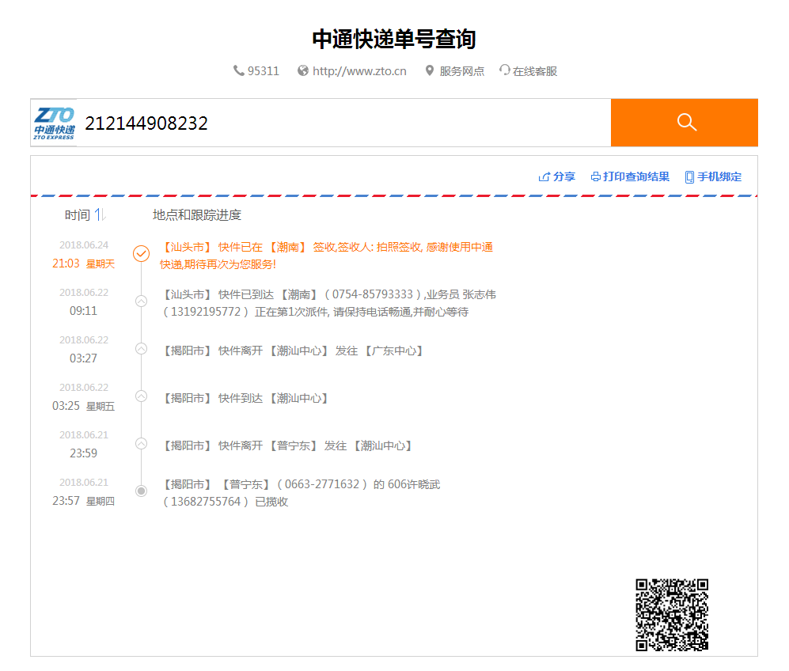Click the 快件到达【潮汕中心】 tracking entry

(245, 398)
